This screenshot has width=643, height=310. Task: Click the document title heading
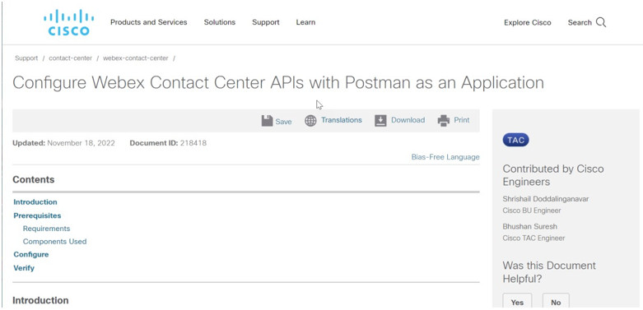tap(278, 82)
